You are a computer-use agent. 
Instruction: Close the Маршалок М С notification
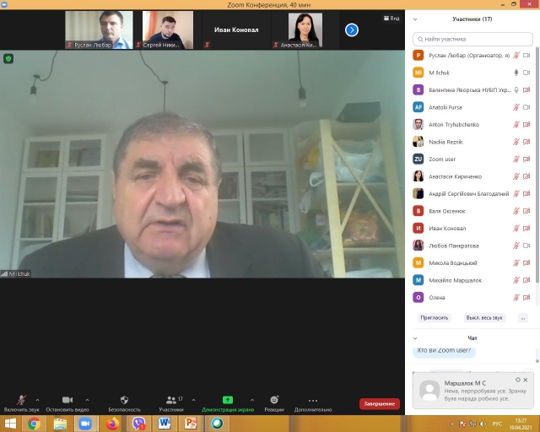coord(525,380)
